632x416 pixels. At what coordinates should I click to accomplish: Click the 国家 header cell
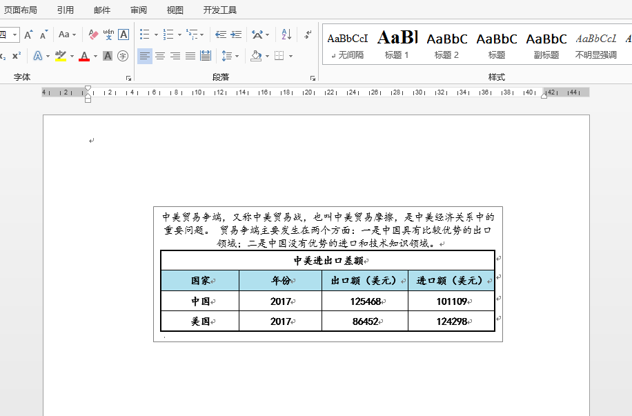[200, 281]
